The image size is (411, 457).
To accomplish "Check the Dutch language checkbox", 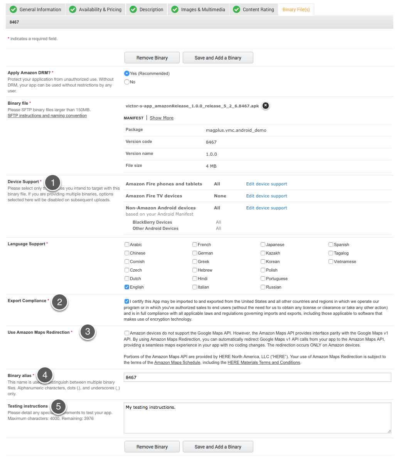I will 127,279.
